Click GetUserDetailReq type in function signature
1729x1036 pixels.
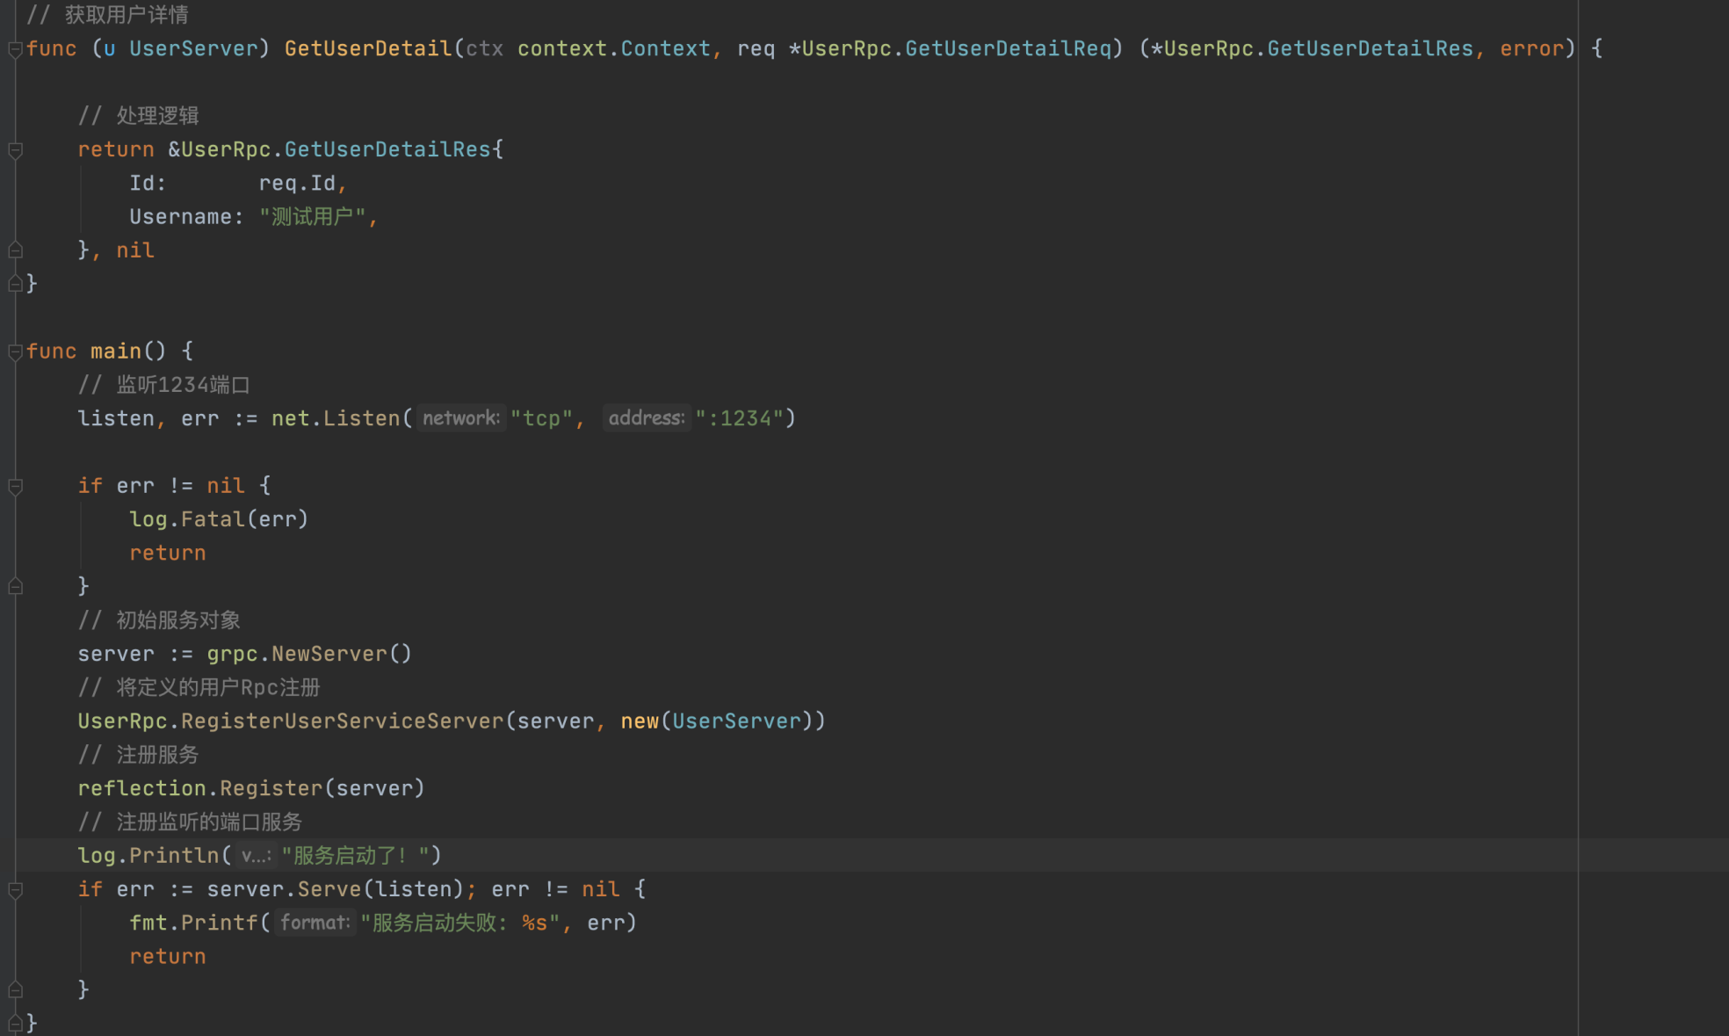1008,48
